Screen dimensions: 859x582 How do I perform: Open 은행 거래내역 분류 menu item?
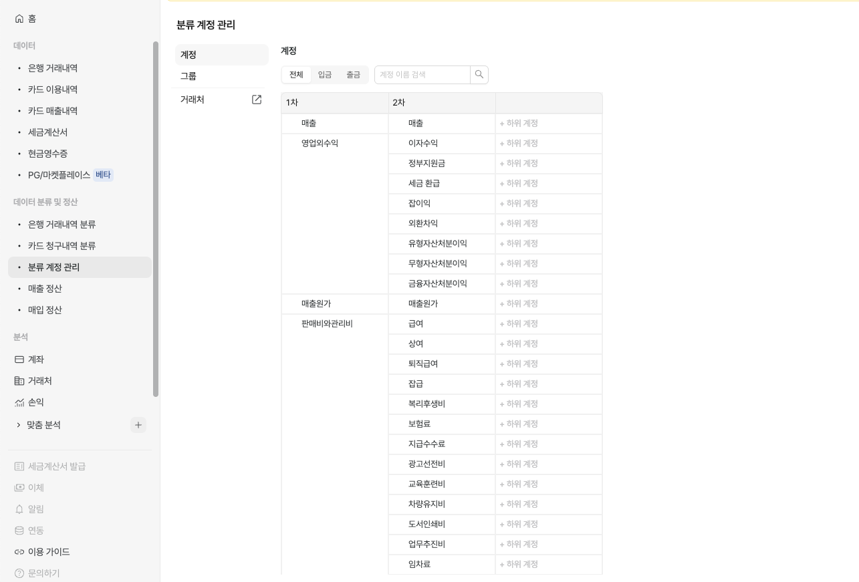[62, 225]
